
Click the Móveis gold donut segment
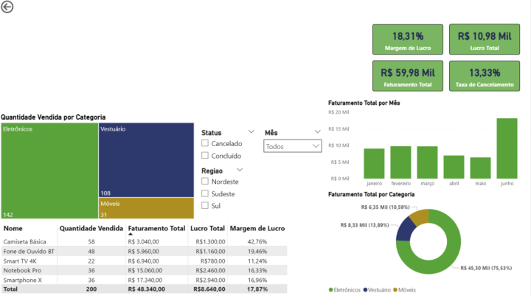click(x=420, y=217)
